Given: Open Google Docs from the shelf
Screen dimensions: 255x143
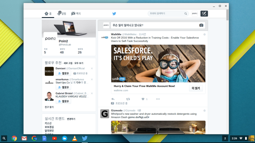Looking at the screenshot, I should (x=45, y=138).
